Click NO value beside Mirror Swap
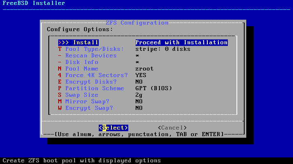 click(x=139, y=102)
